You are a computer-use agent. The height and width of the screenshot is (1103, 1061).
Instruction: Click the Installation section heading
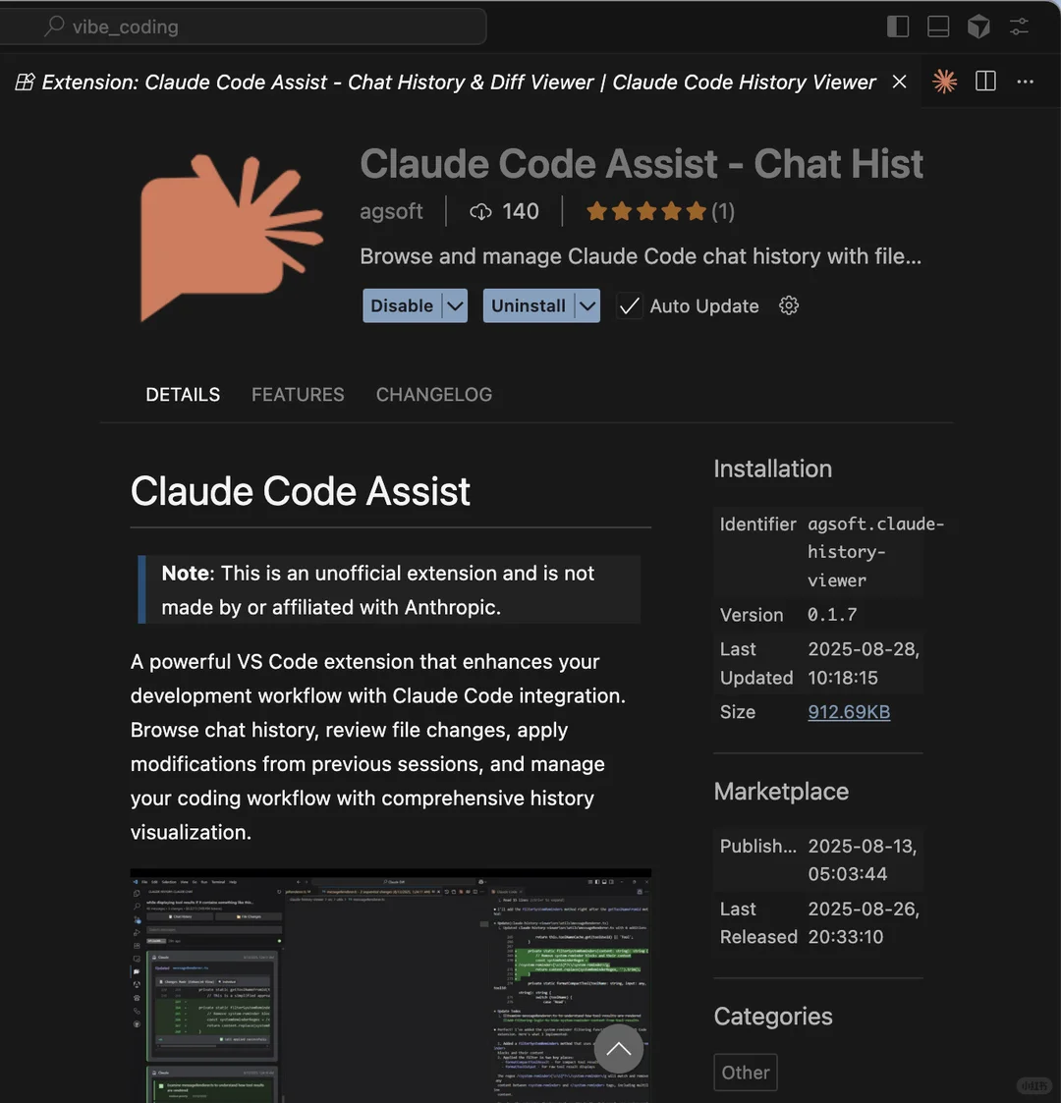772,469
